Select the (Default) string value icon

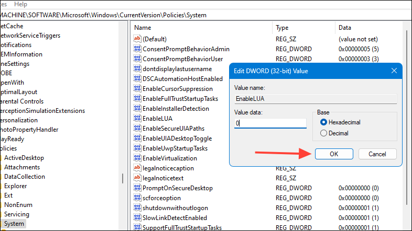click(x=137, y=39)
